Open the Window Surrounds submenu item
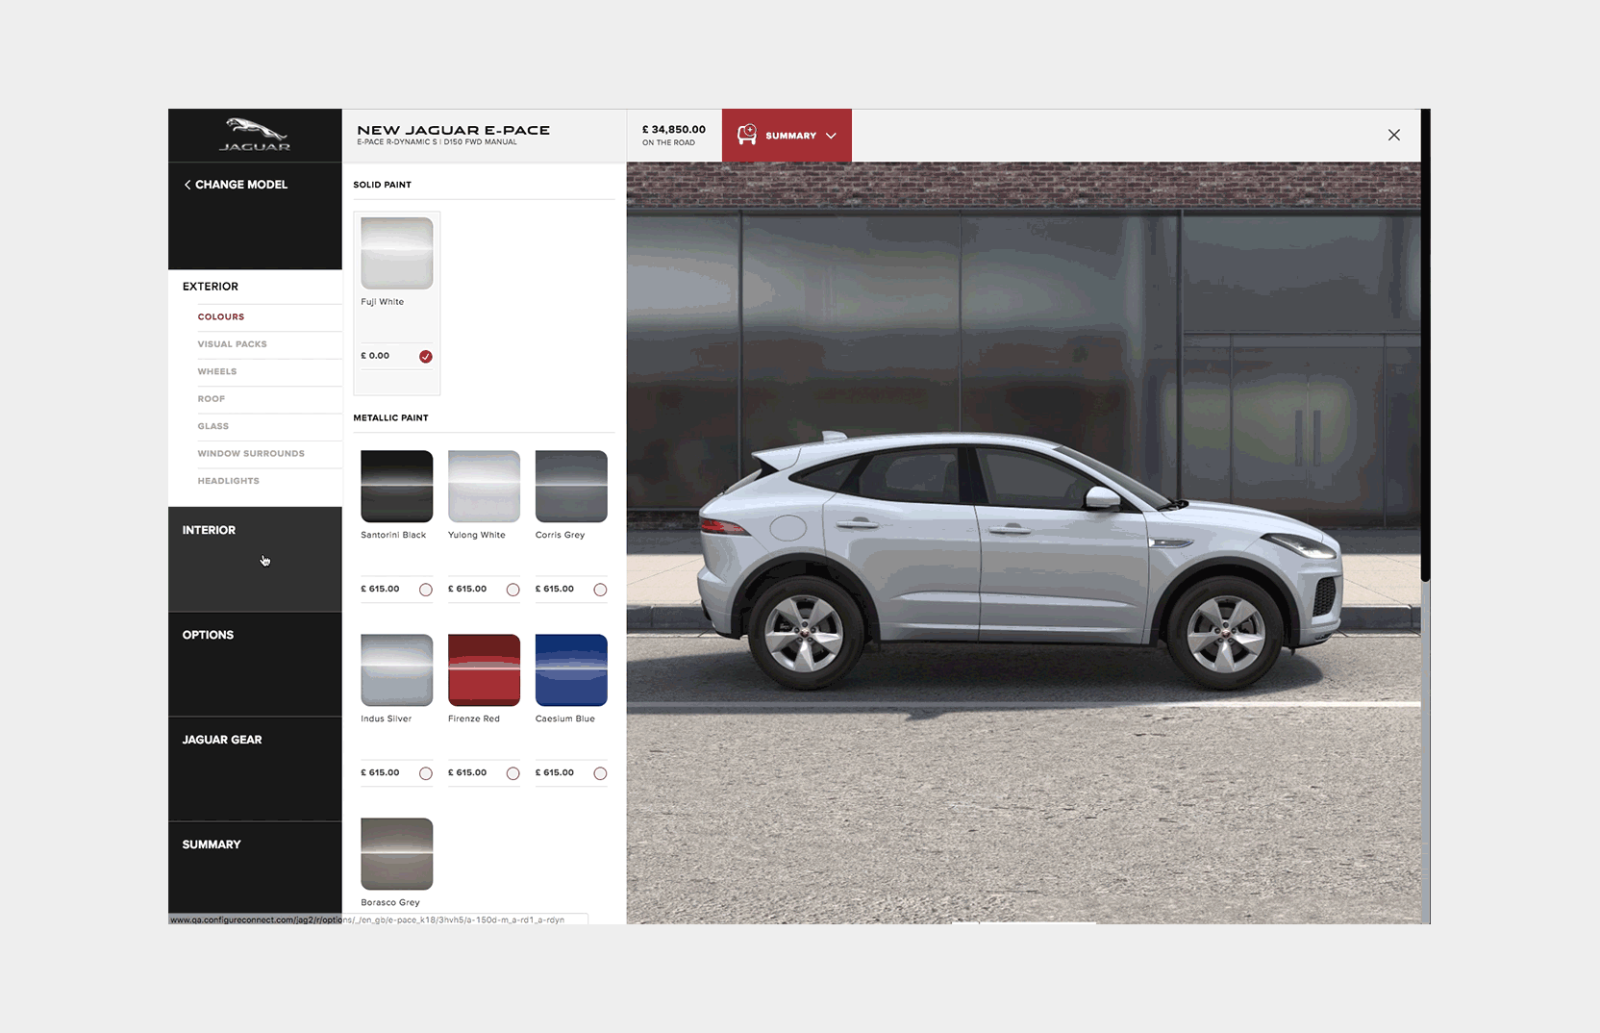This screenshot has width=1600, height=1033. pyautogui.click(x=251, y=454)
